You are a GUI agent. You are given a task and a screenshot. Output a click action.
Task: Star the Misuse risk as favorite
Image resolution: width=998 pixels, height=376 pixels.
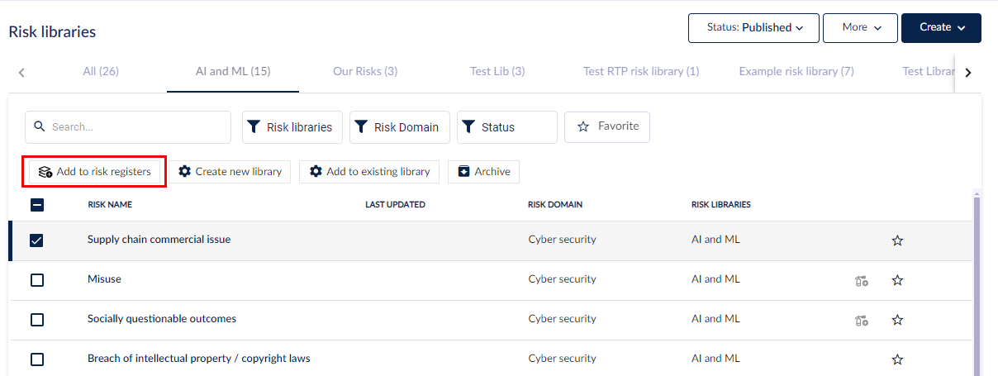pos(897,280)
